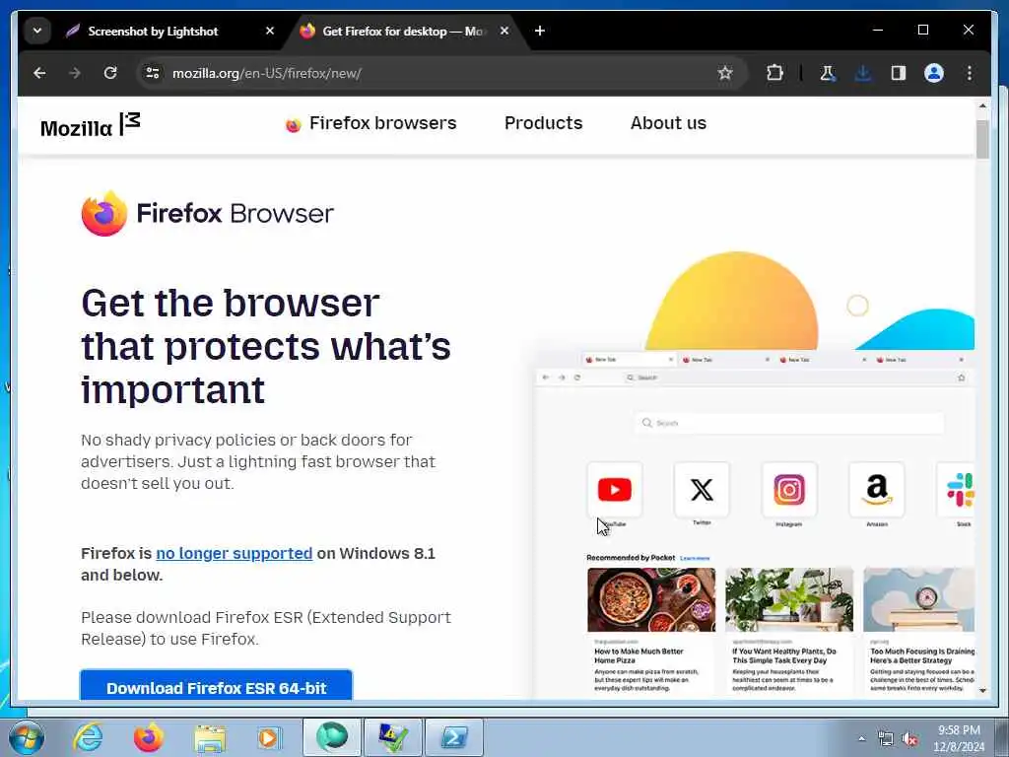The image size is (1009, 757).
Task: Launch Internet Explorer from taskbar
Action: pos(88,737)
